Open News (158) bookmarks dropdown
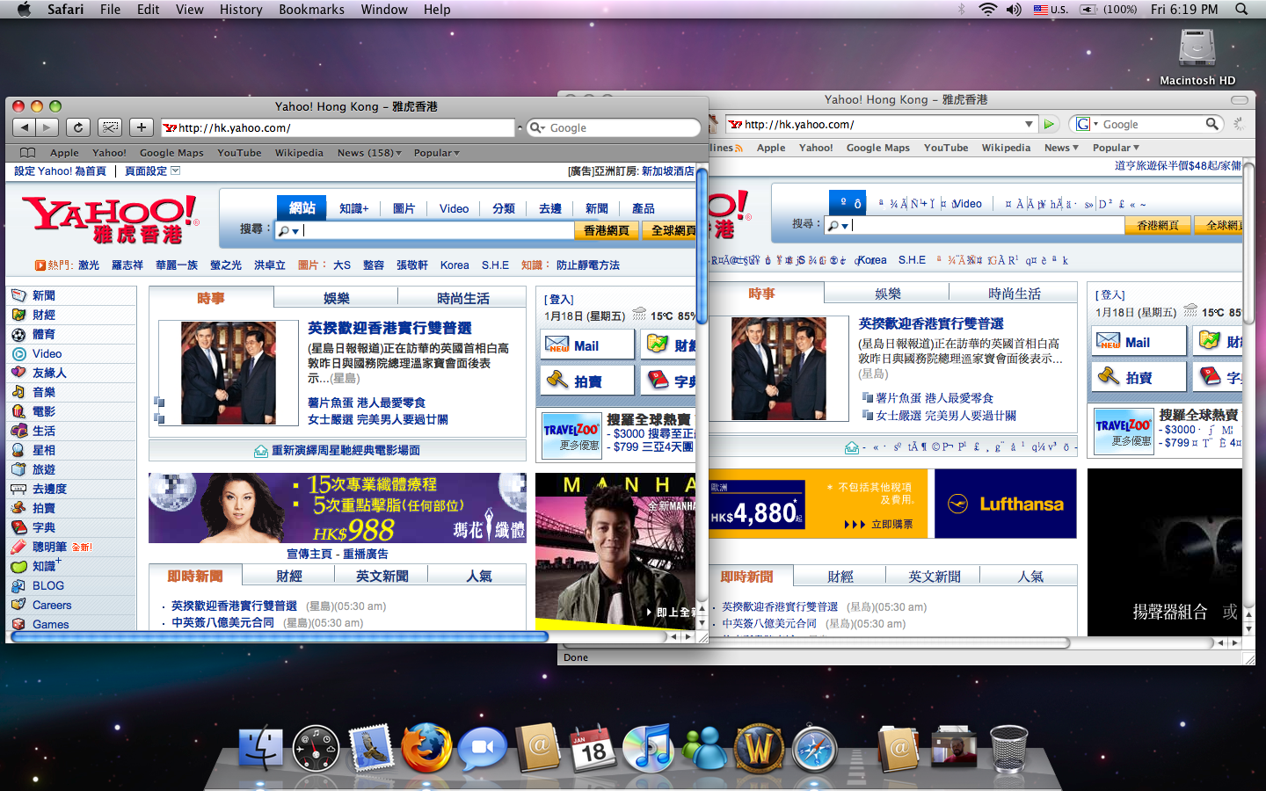Viewport: 1266px width, 791px height. pos(369,153)
